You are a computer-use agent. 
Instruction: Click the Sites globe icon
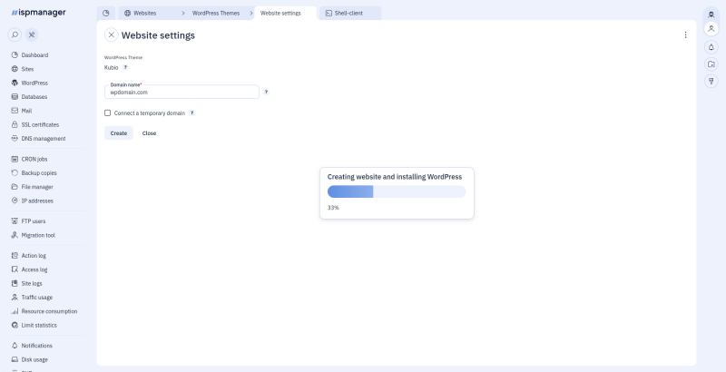coord(15,69)
